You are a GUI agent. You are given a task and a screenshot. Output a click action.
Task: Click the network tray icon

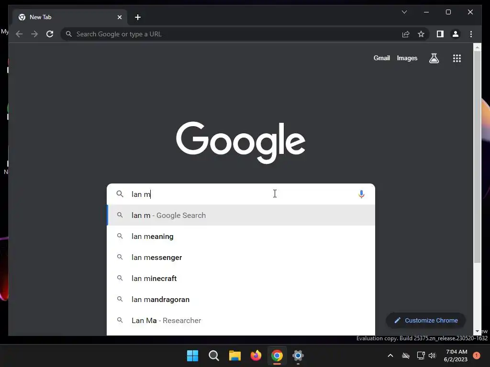click(x=421, y=356)
